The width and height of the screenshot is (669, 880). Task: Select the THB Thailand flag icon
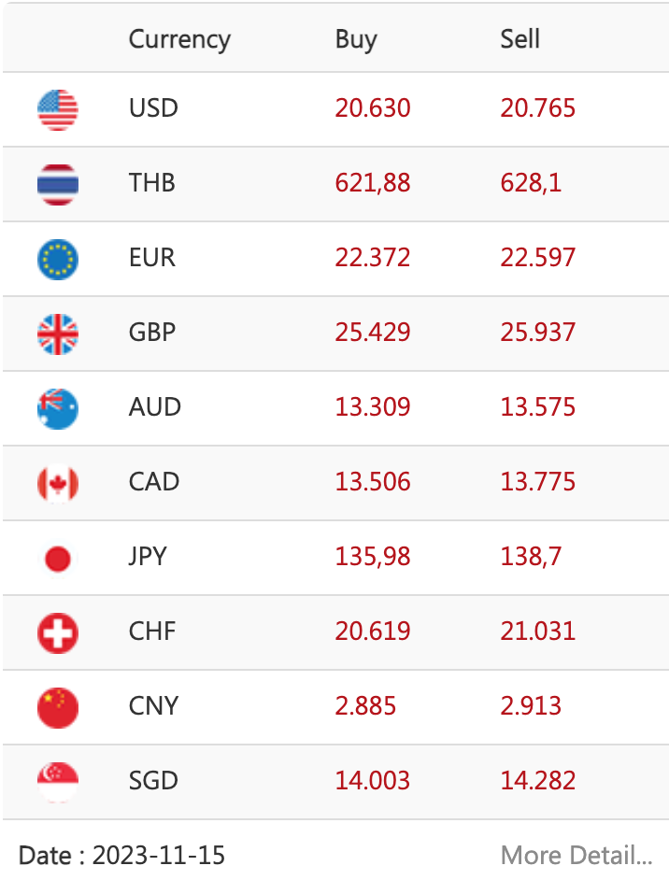tap(57, 183)
